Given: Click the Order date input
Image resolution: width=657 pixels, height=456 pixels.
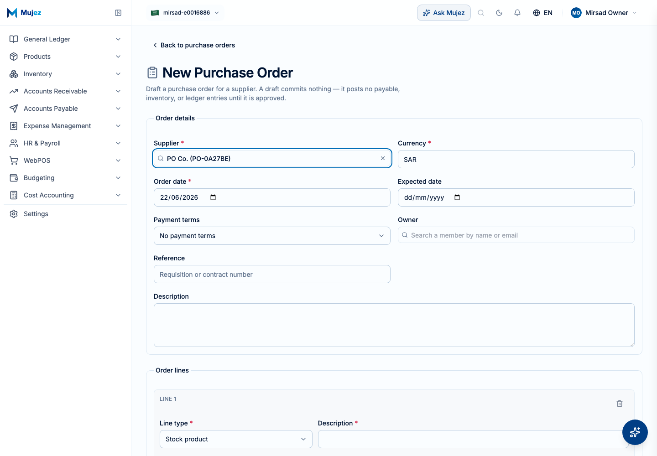Looking at the screenshot, I should pos(272,197).
